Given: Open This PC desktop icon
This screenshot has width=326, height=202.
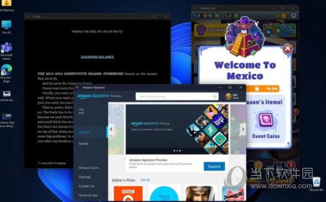Looking at the screenshot, I should 7,27.
